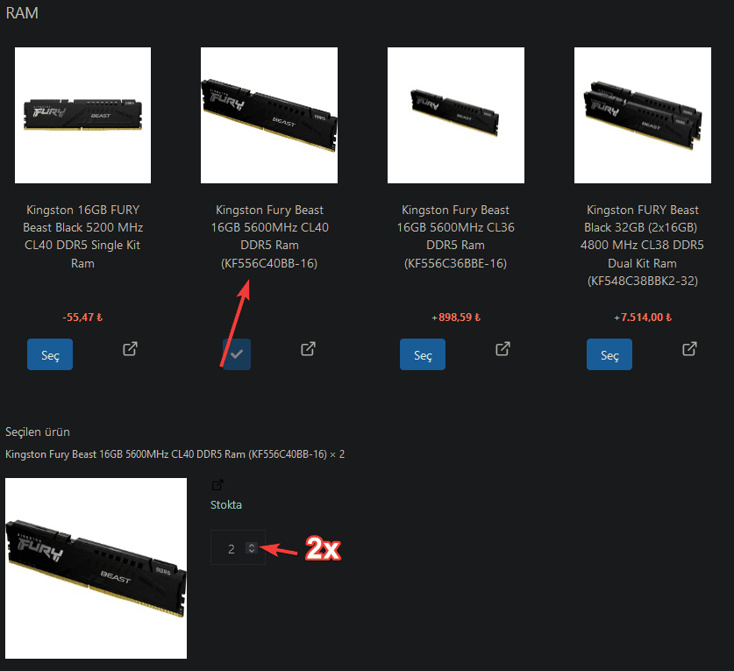Screen dimensions: 734x671
Task: Open external link for Kingston 5200 MHz RAM
Action: [130, 349]
